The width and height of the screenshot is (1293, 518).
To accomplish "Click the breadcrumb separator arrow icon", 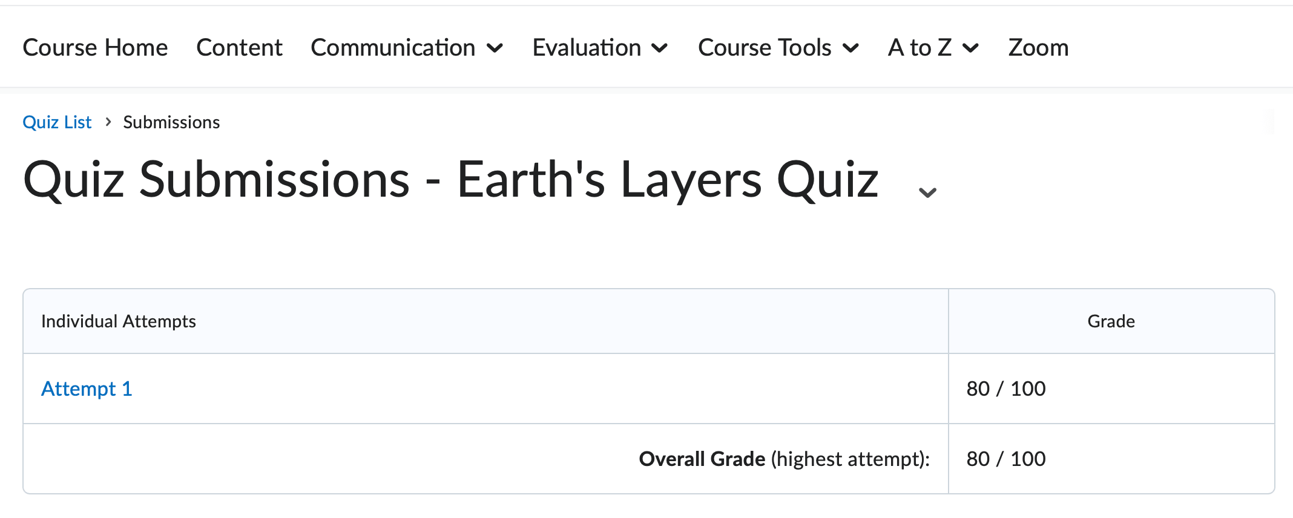I will (107, 122).
